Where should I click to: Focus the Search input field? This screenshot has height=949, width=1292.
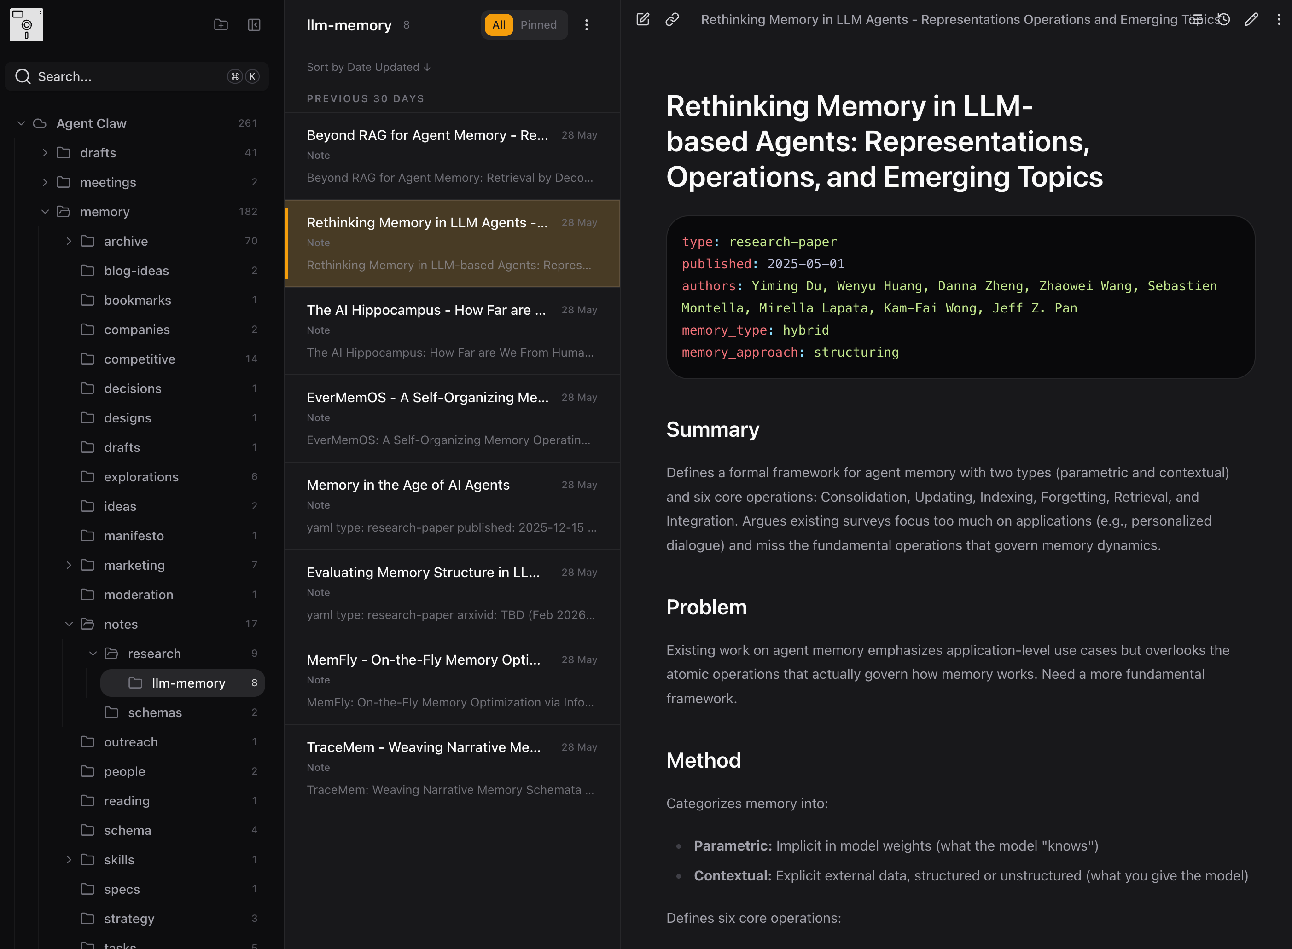coord(137,76)
